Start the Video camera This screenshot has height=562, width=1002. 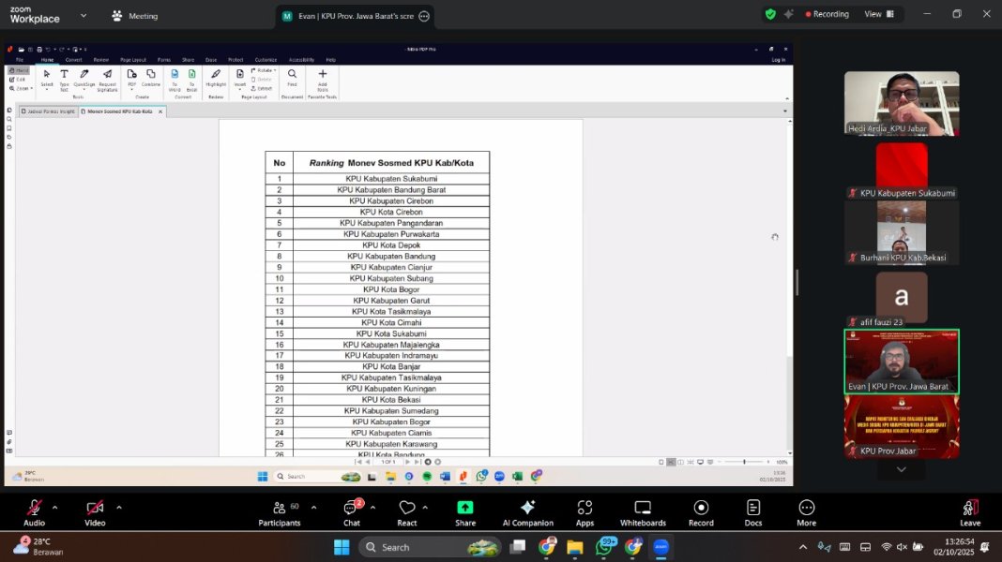point(95,512)
